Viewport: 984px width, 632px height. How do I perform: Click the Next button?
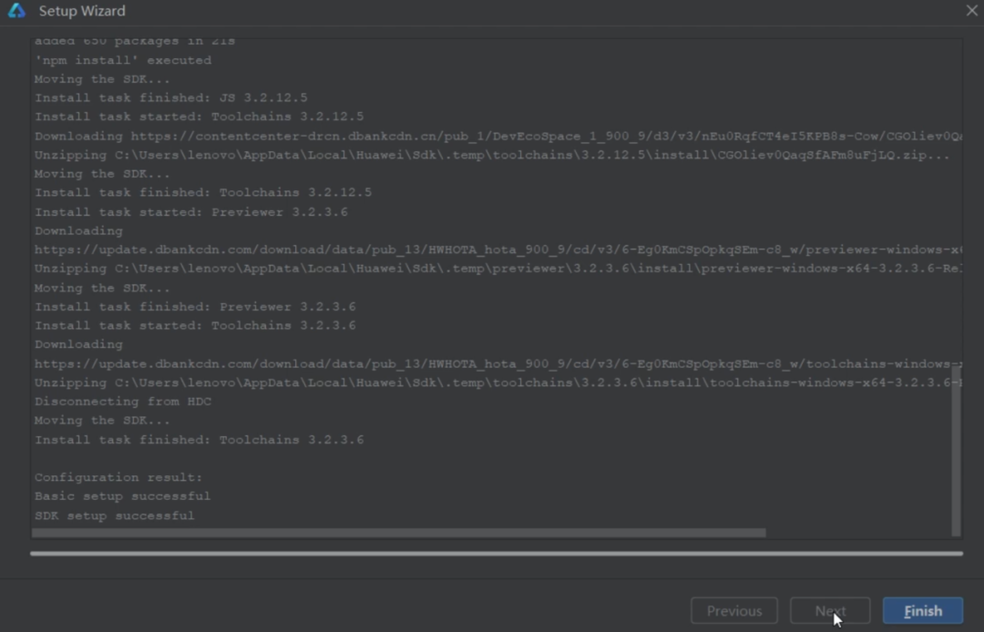click(x=830, y=611)
